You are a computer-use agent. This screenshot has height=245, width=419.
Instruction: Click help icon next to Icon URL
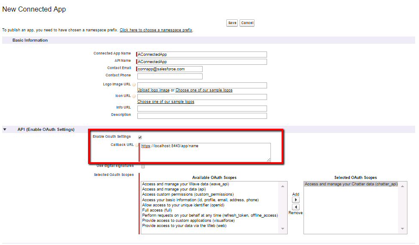pos(134,96)
